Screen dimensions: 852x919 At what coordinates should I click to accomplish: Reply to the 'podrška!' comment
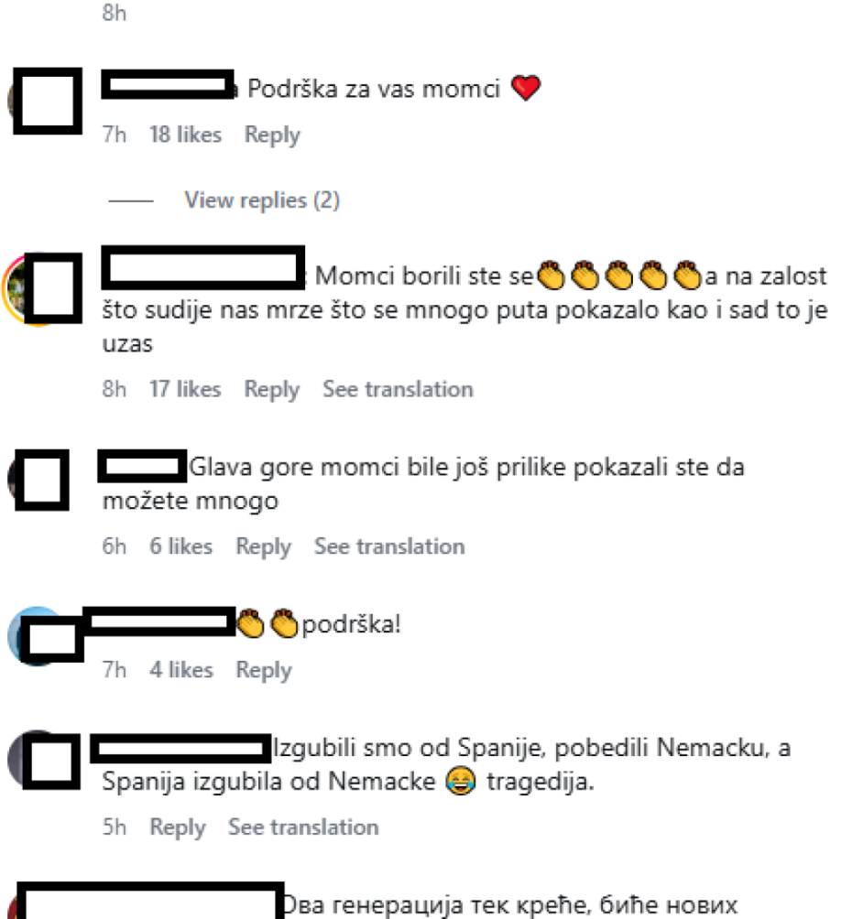click(x=264, y=670)
